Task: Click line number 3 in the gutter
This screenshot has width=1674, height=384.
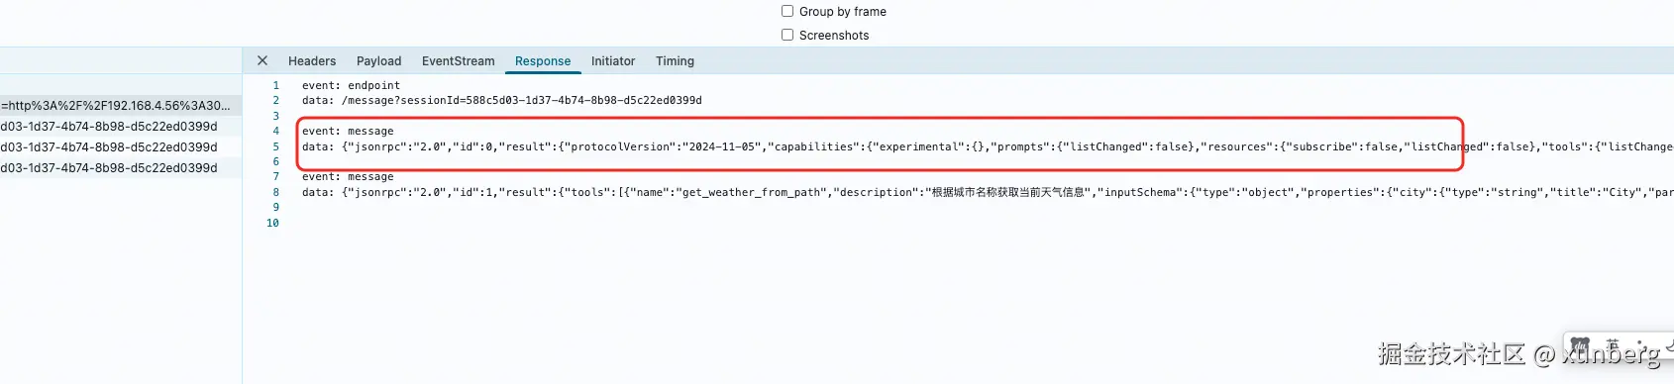Action: [x=276, y=117]
